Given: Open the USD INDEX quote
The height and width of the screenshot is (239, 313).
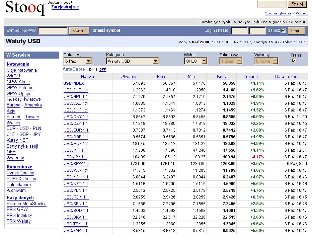Looking at the screenshot, I should pos(74,83).
